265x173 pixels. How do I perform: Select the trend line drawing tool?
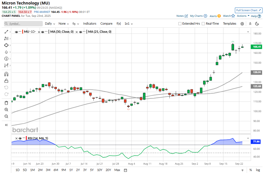point(6,32)
